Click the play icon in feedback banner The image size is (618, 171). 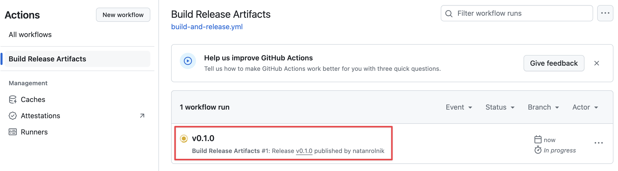[188, 61]
